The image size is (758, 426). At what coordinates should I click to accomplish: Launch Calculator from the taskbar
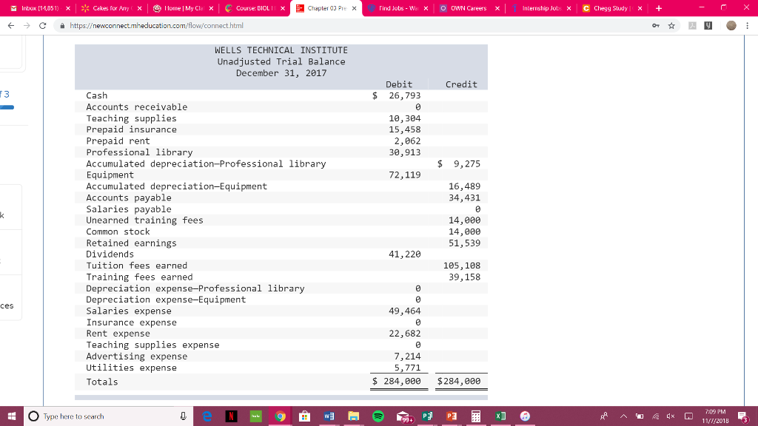point(475,416)
